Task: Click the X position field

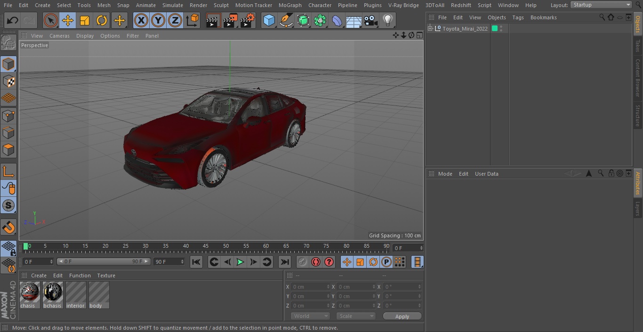Action: pyautogui.click(x=310, y=287)
